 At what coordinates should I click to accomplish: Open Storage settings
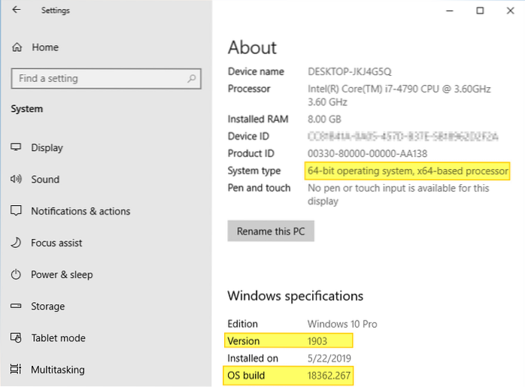48,307
